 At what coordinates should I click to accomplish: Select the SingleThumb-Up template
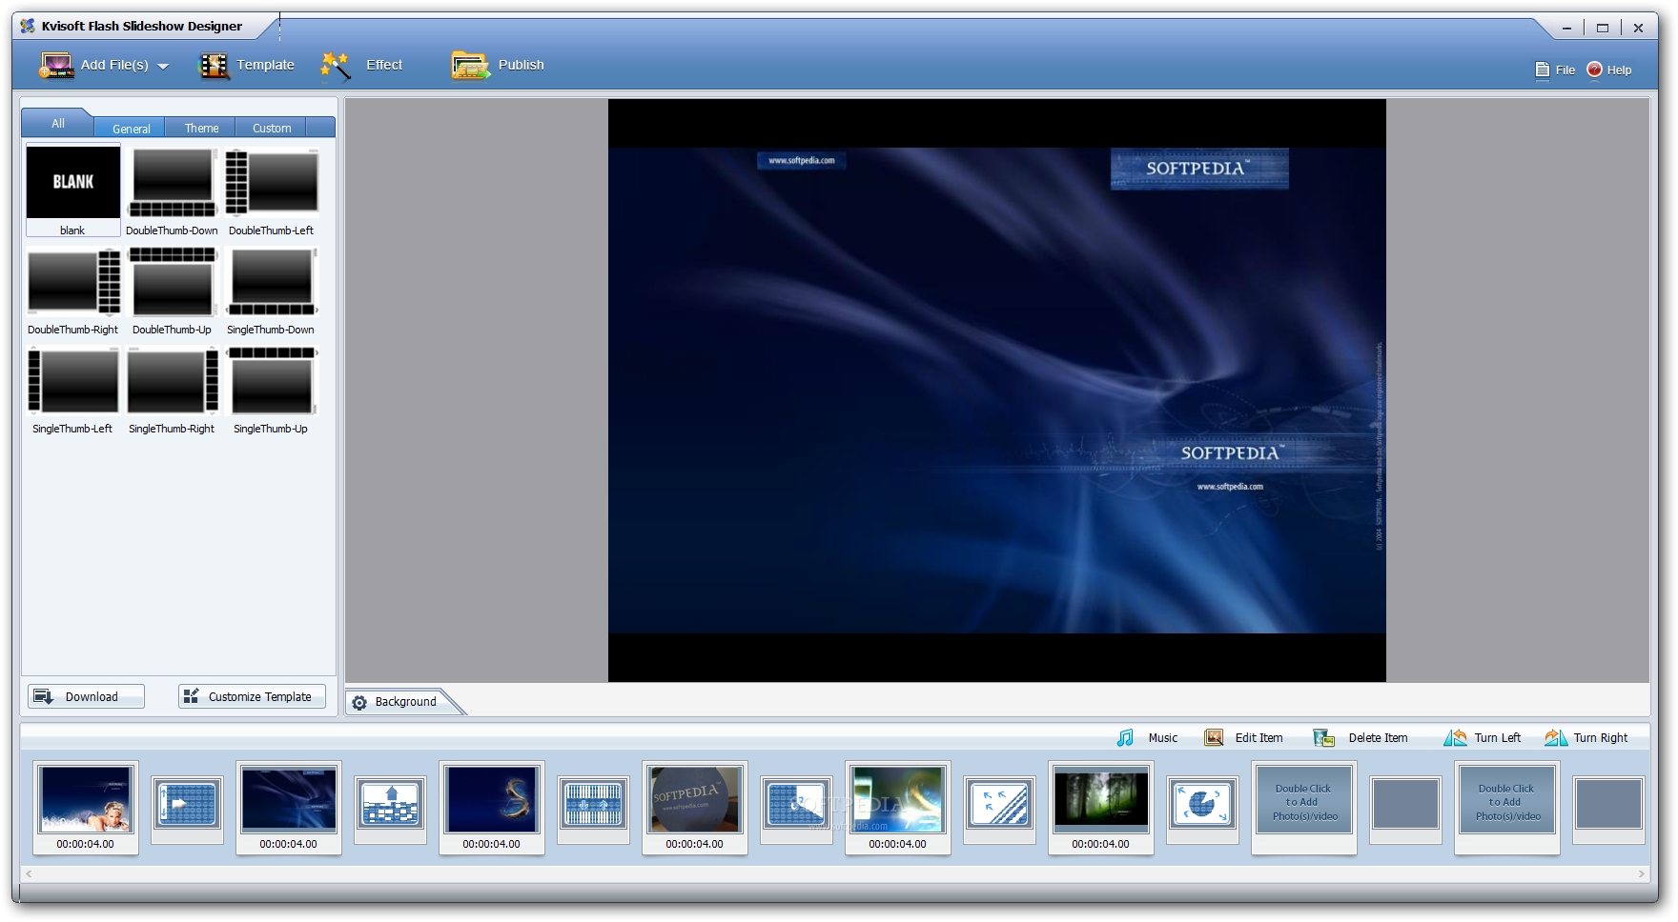pyautogui.click(x=271, y=390)
